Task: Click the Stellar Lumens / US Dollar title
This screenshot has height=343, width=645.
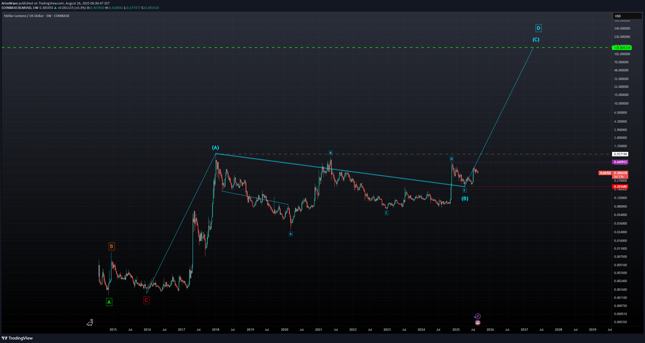Action: pos(37,16)
